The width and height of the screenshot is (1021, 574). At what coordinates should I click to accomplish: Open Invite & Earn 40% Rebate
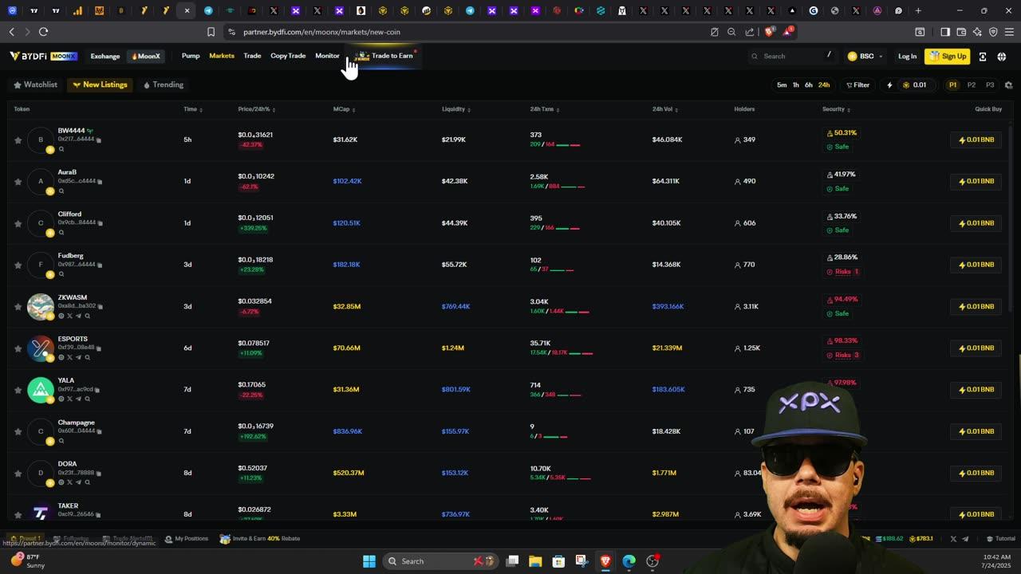pos(260,539)
